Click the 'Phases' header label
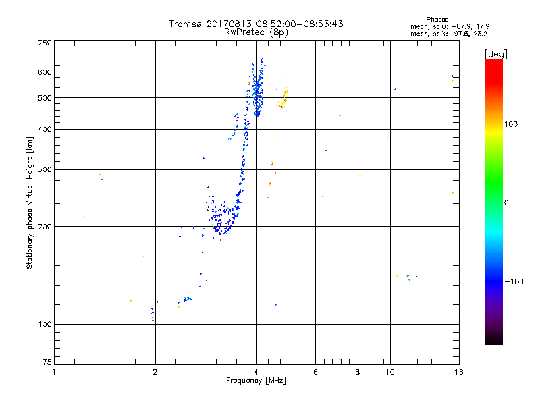This screenshot has width=540, height=405. [x=437, y=20]
